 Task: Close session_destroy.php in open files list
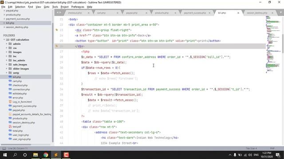point(4,27)
